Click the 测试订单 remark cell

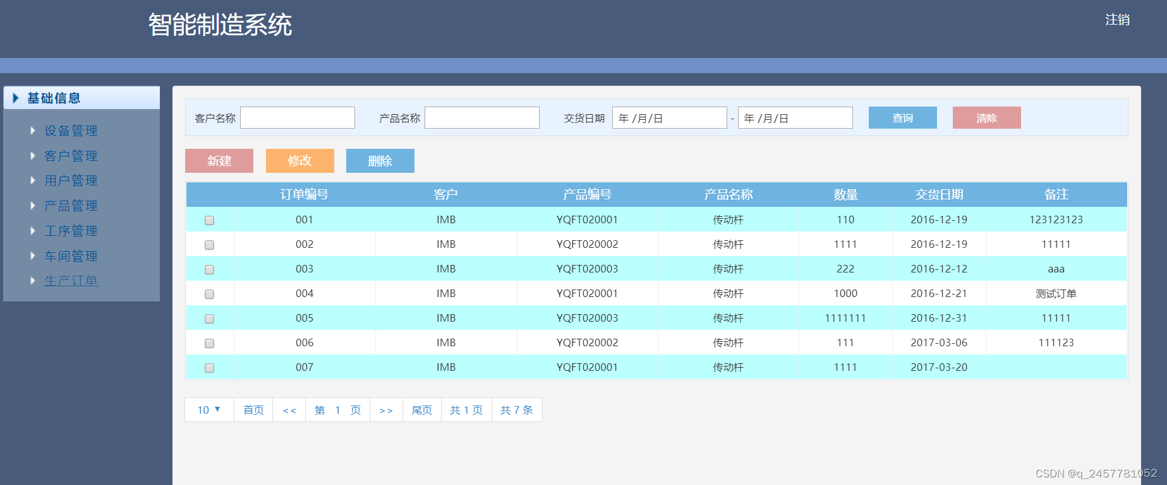coord(1056,293)
